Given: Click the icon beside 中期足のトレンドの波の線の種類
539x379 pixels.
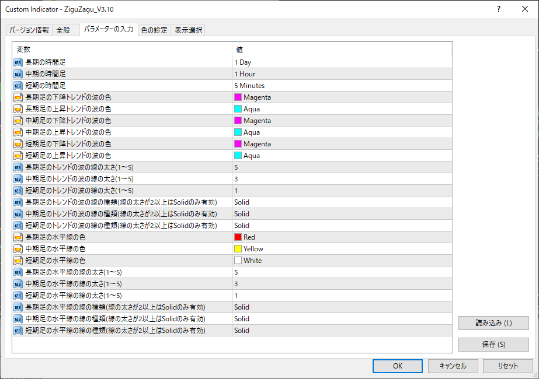Looking at the screenshot, I should click(18, 214).
